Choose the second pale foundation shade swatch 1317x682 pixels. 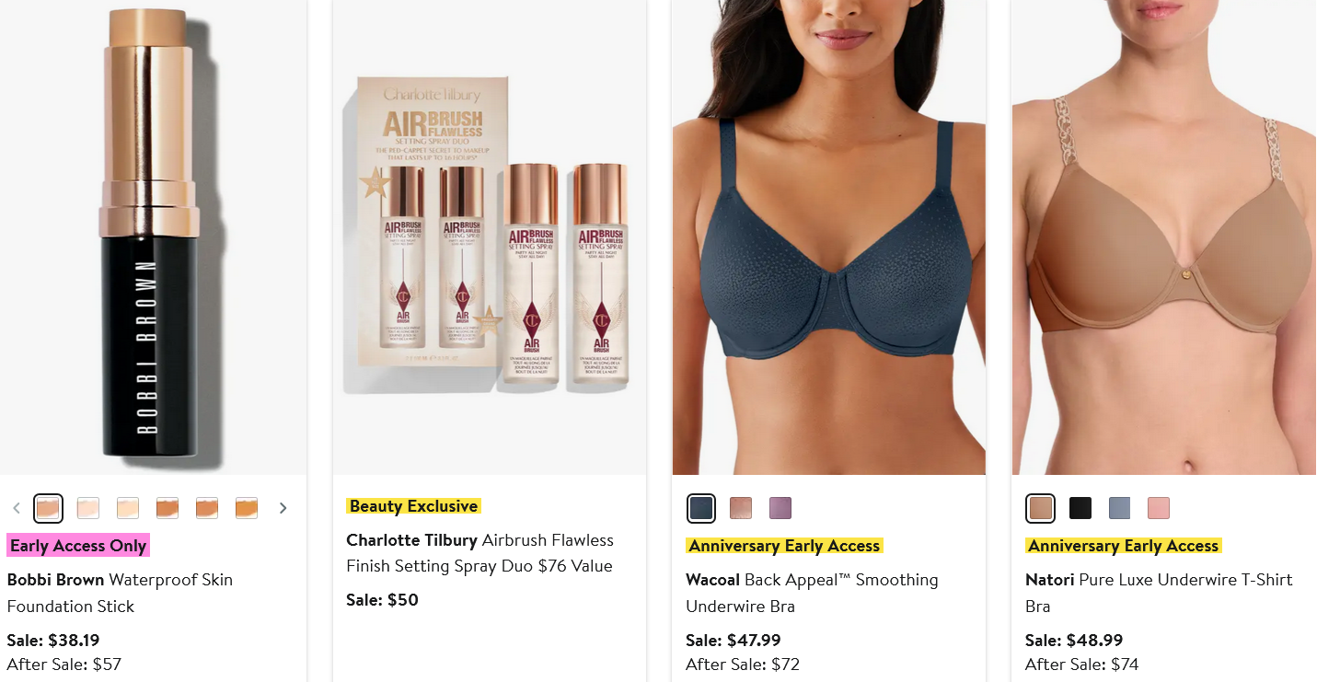88,508
